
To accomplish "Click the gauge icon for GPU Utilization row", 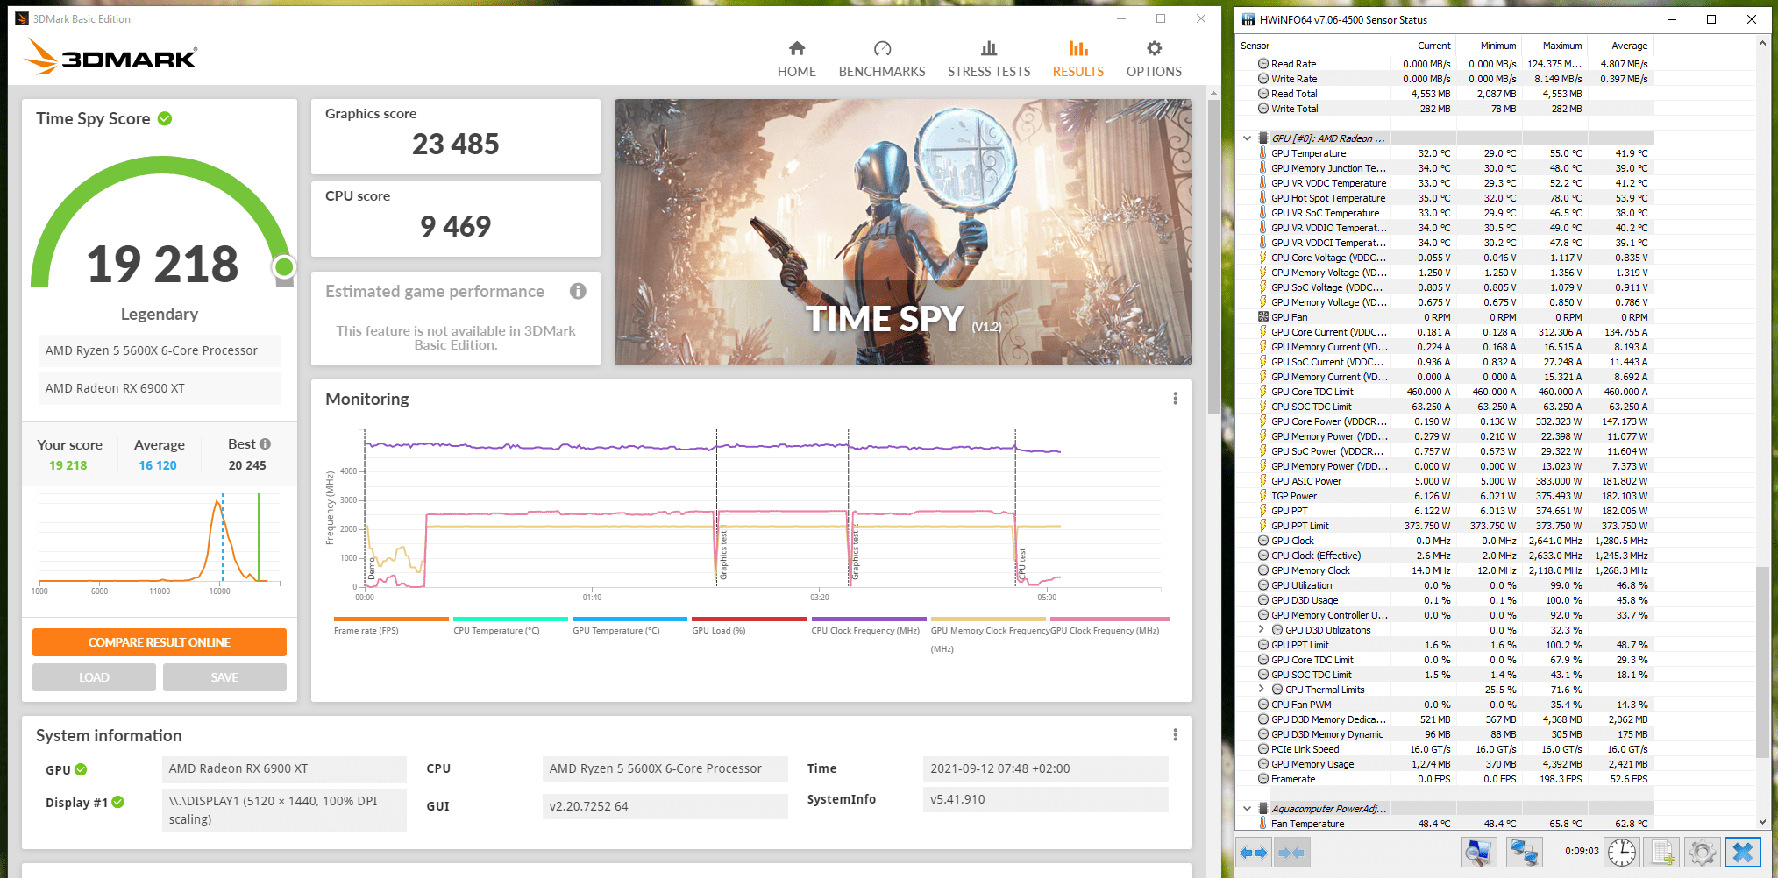I will coord(1263,585).
